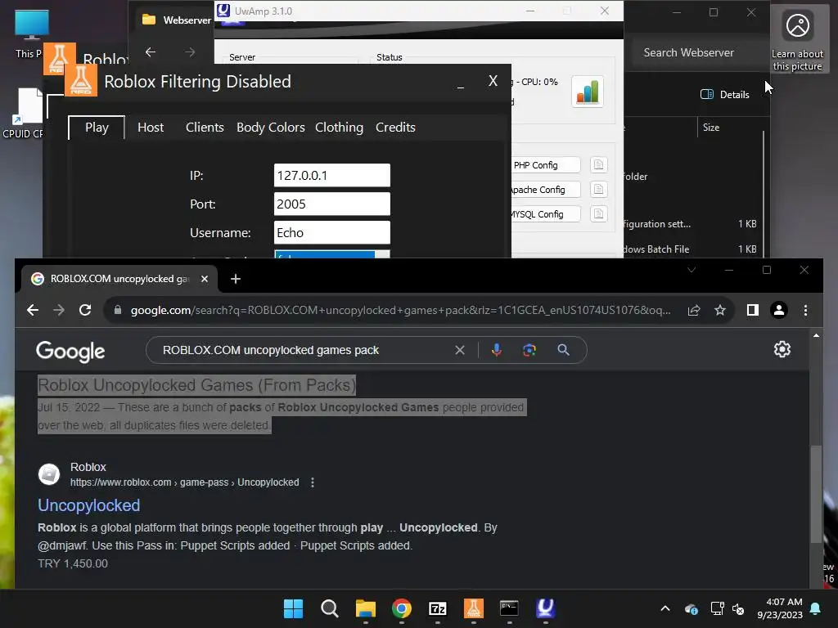Open Chrome side panel
The image size is (838, 628).
[x=753, y=310]
